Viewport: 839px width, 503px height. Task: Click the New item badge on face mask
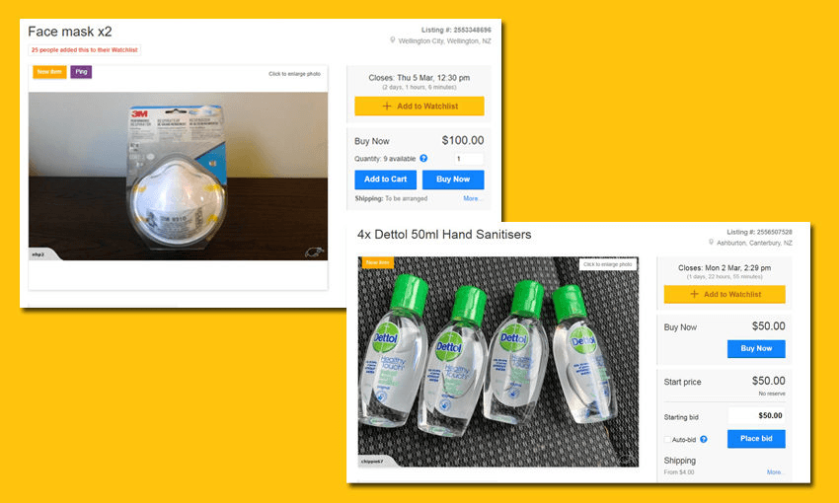click(49, 72)
